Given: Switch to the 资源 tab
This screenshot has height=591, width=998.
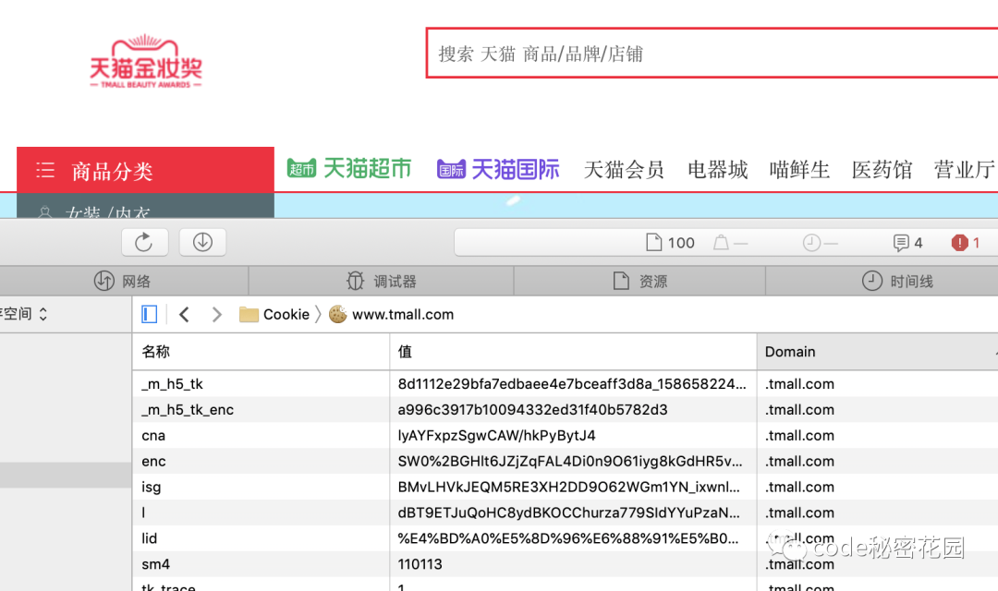Looking at the screenshot, I should point(639,281).
